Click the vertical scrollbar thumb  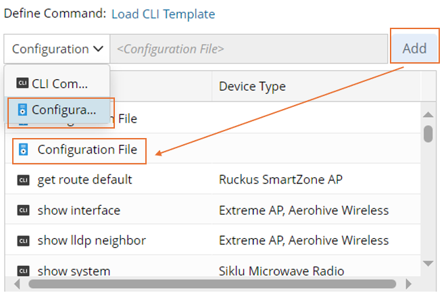pyautogui.click(x=428, y=133)
